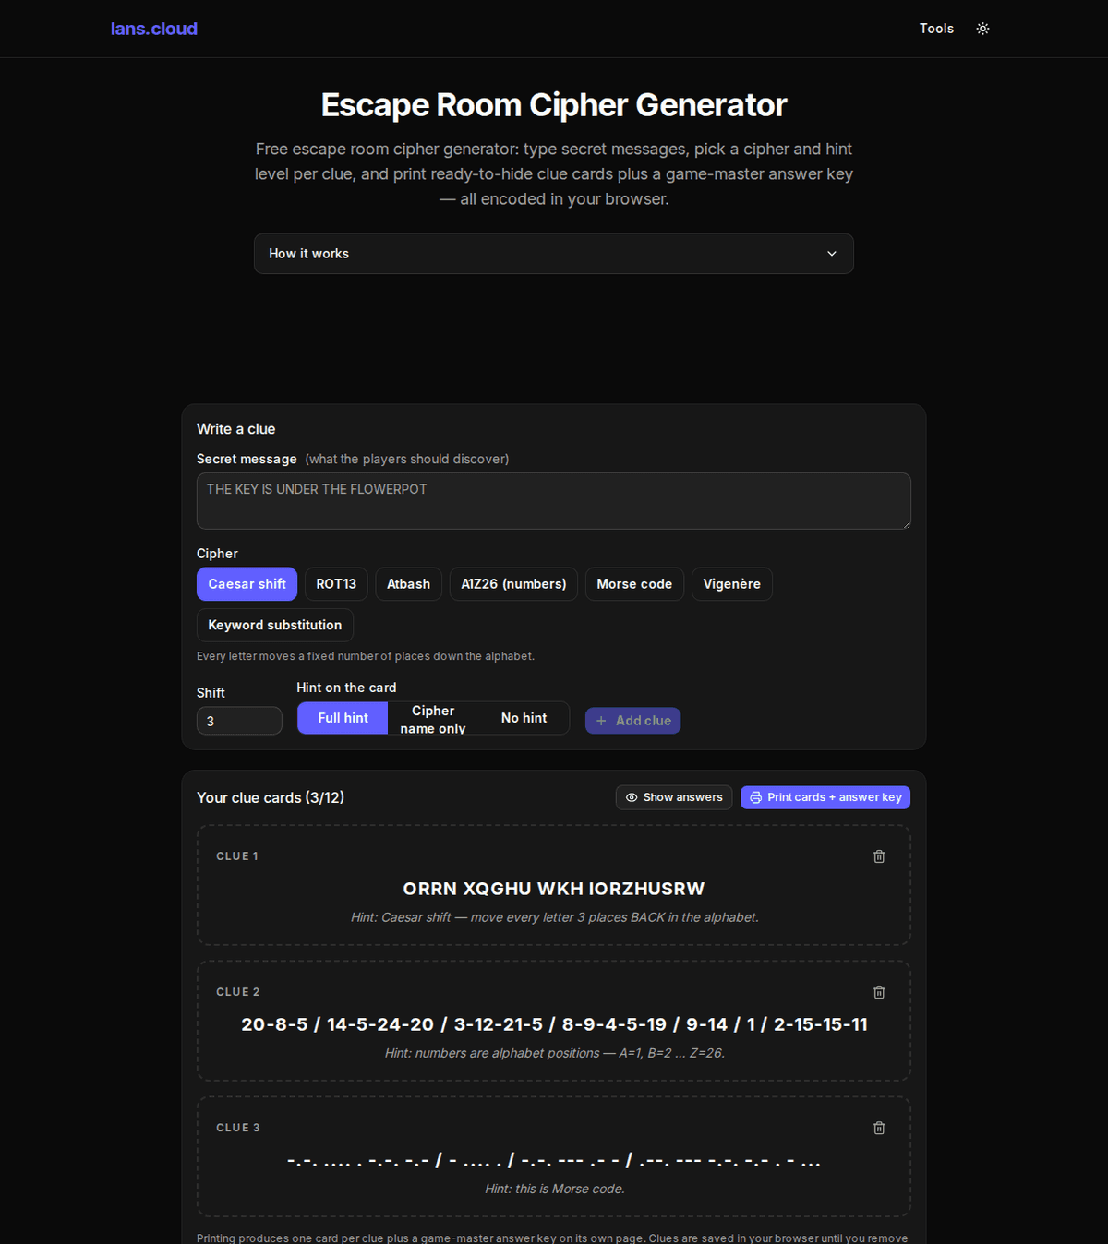The height and width of the screenshot is (1244, 1108).
Task: Click the Escape Room Cipher Generator title
Action: 554,105
